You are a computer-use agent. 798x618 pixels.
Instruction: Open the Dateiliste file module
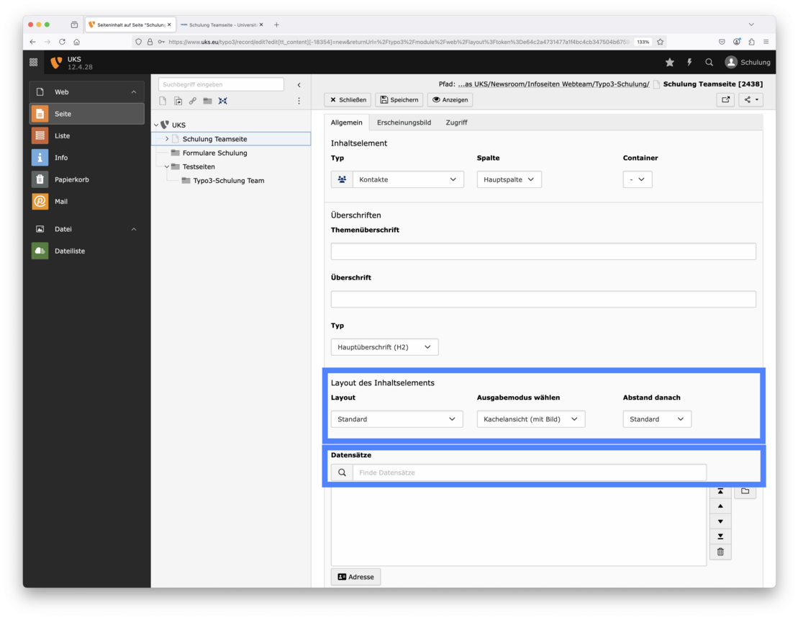coord(69,251)
